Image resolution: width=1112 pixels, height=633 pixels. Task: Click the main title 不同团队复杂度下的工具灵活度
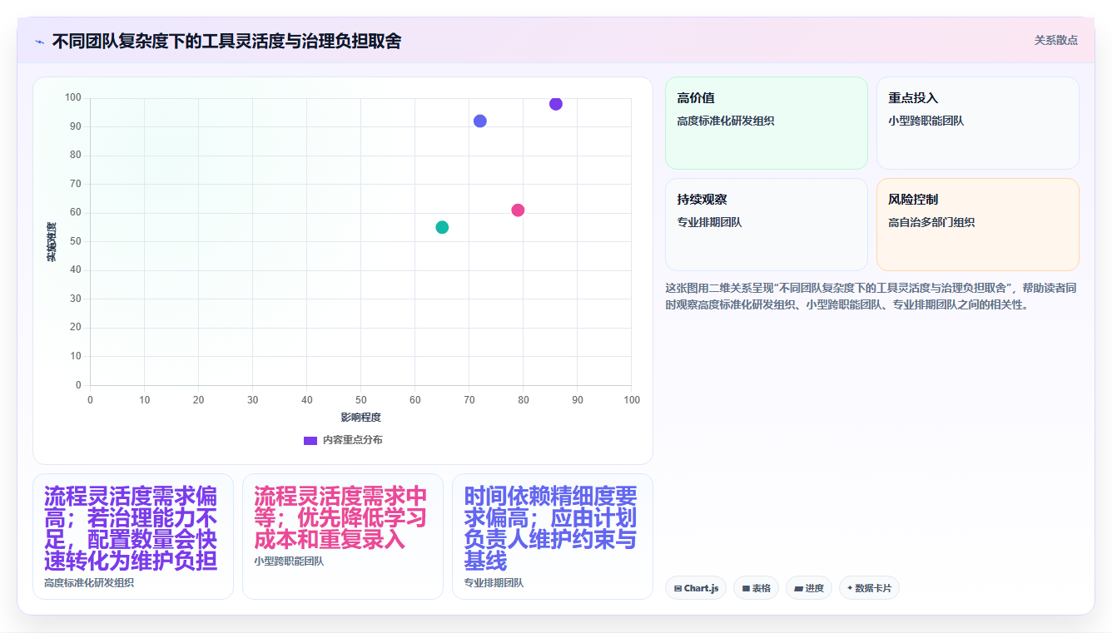[x=226, y=42]
